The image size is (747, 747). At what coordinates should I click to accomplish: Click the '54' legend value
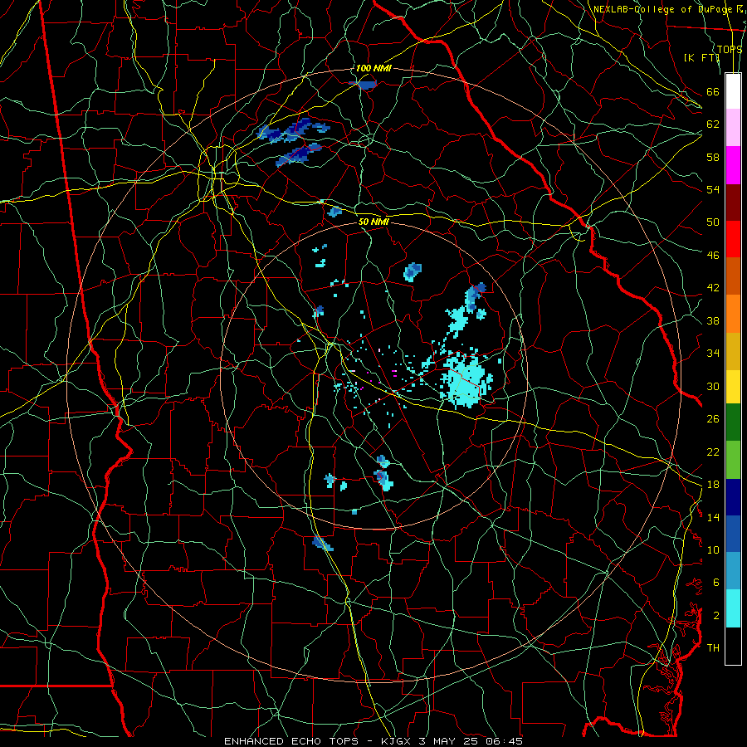(713, 189)
